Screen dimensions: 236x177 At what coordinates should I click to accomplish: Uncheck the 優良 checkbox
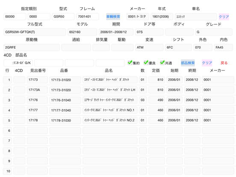click(146, 62)
